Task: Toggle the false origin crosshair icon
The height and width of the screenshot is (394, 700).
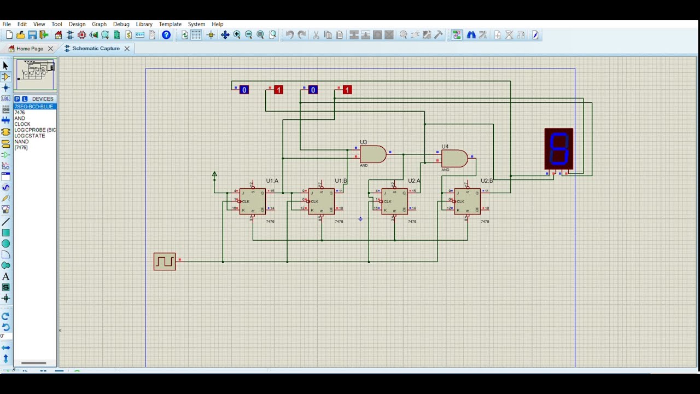Action: (211, 35)
